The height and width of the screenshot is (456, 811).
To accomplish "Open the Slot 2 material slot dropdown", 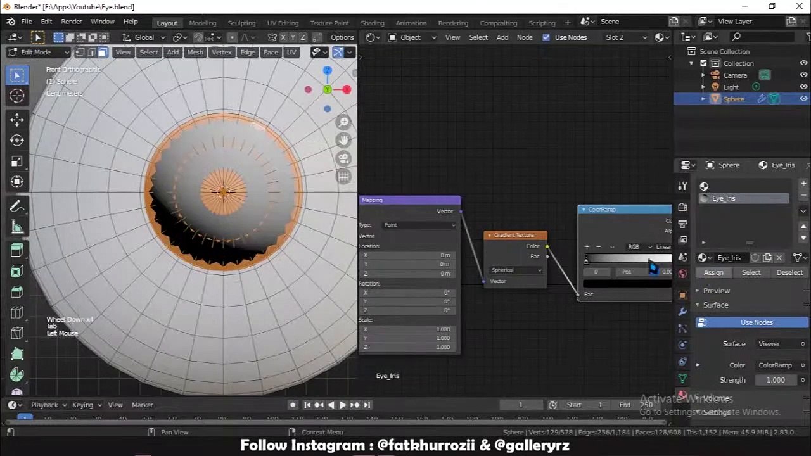I will click(626, 37).
